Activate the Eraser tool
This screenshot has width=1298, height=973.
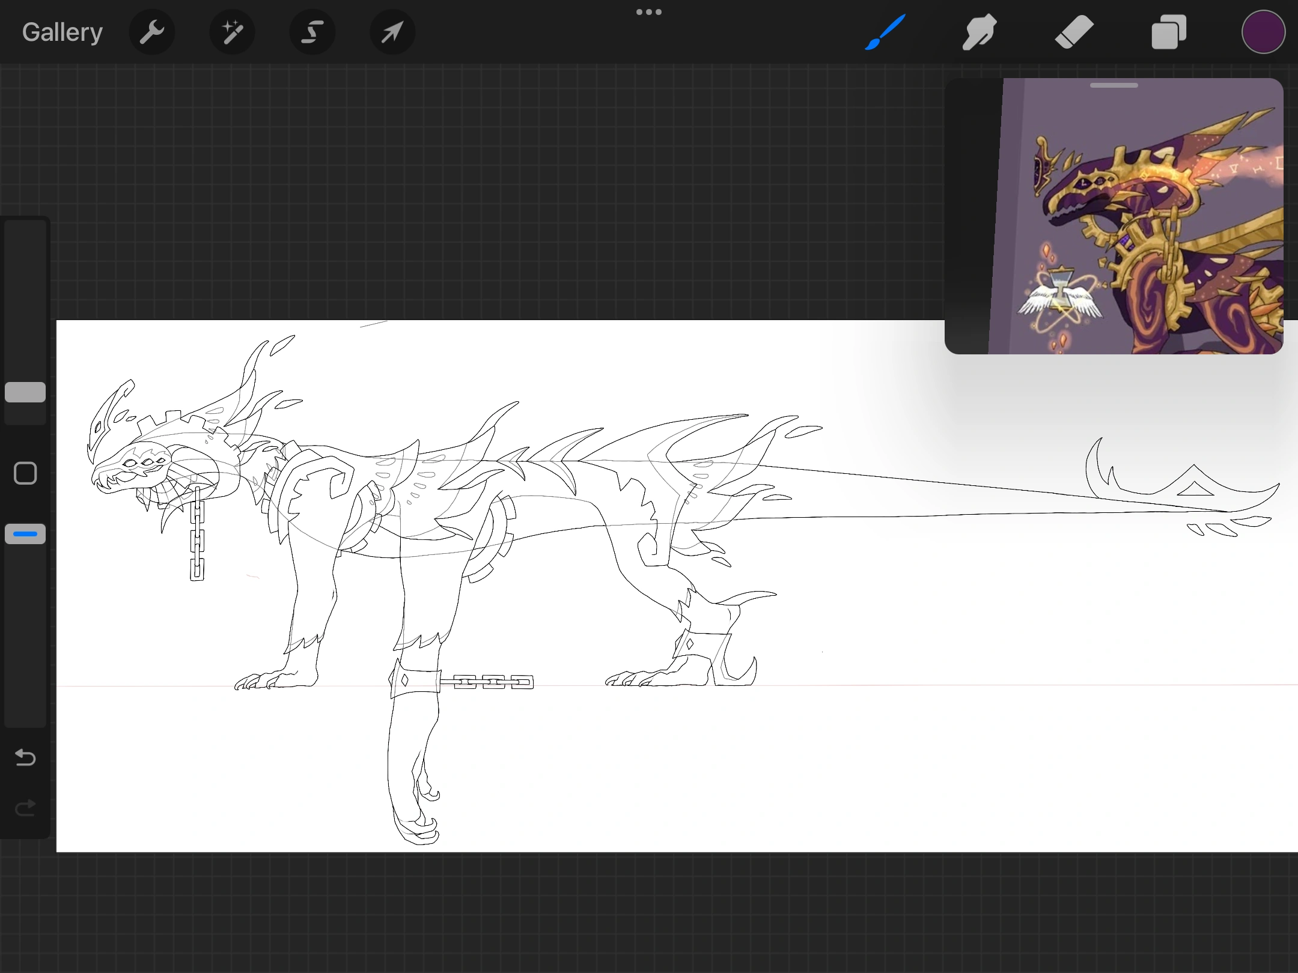[1074, 31]
